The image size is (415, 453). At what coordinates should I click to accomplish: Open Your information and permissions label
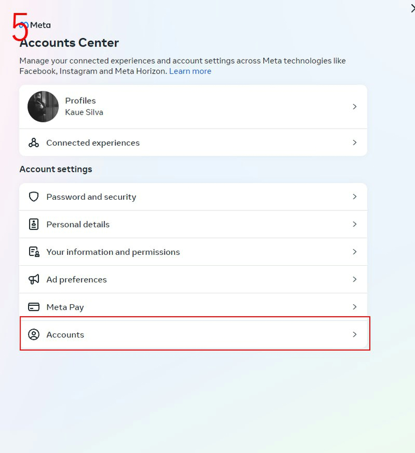113,252
